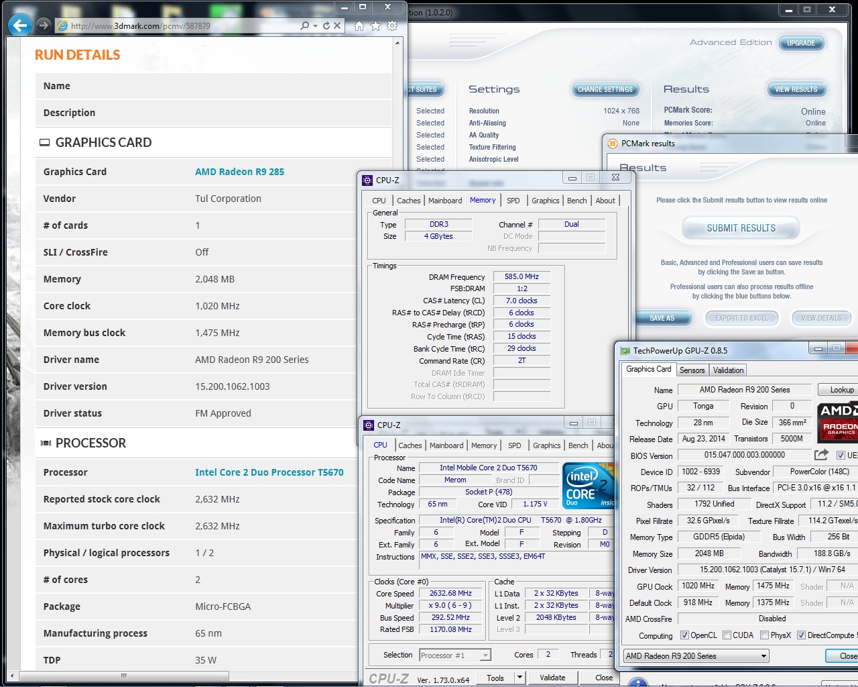
Task: Click the horizontal scrollbar in the browser
Action: pyautogui.click(x=124, y=676)
